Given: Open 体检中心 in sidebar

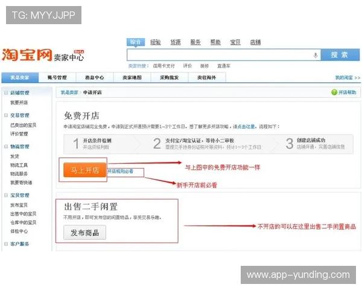Looking at the screenshot, I should pos(19,231).
